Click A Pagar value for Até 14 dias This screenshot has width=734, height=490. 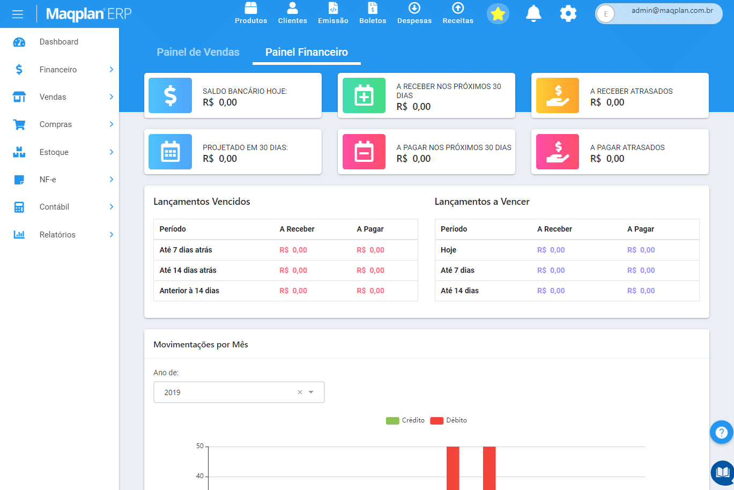coord(641,291)
